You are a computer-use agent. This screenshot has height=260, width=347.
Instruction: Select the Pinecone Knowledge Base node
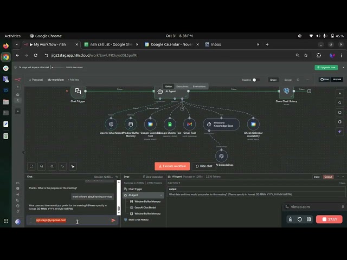pos(221,124)
